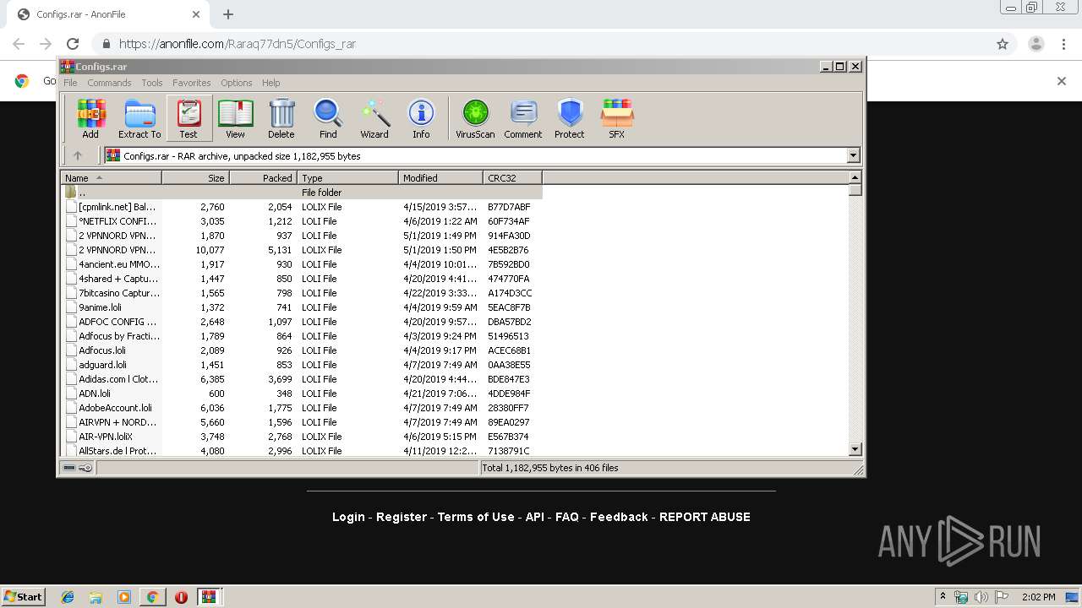Click the volume icon in system tray
1082x608 pixels.
(x=981, y=597)
